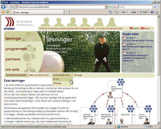Screen dimensions: 161x129
Task: Open Mer tid til forbedringsprosesser hos YIT link
Action: tap(137, 48)
